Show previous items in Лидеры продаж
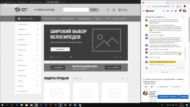The width and height of the screenshot is (190, 107). coord(123,78)
